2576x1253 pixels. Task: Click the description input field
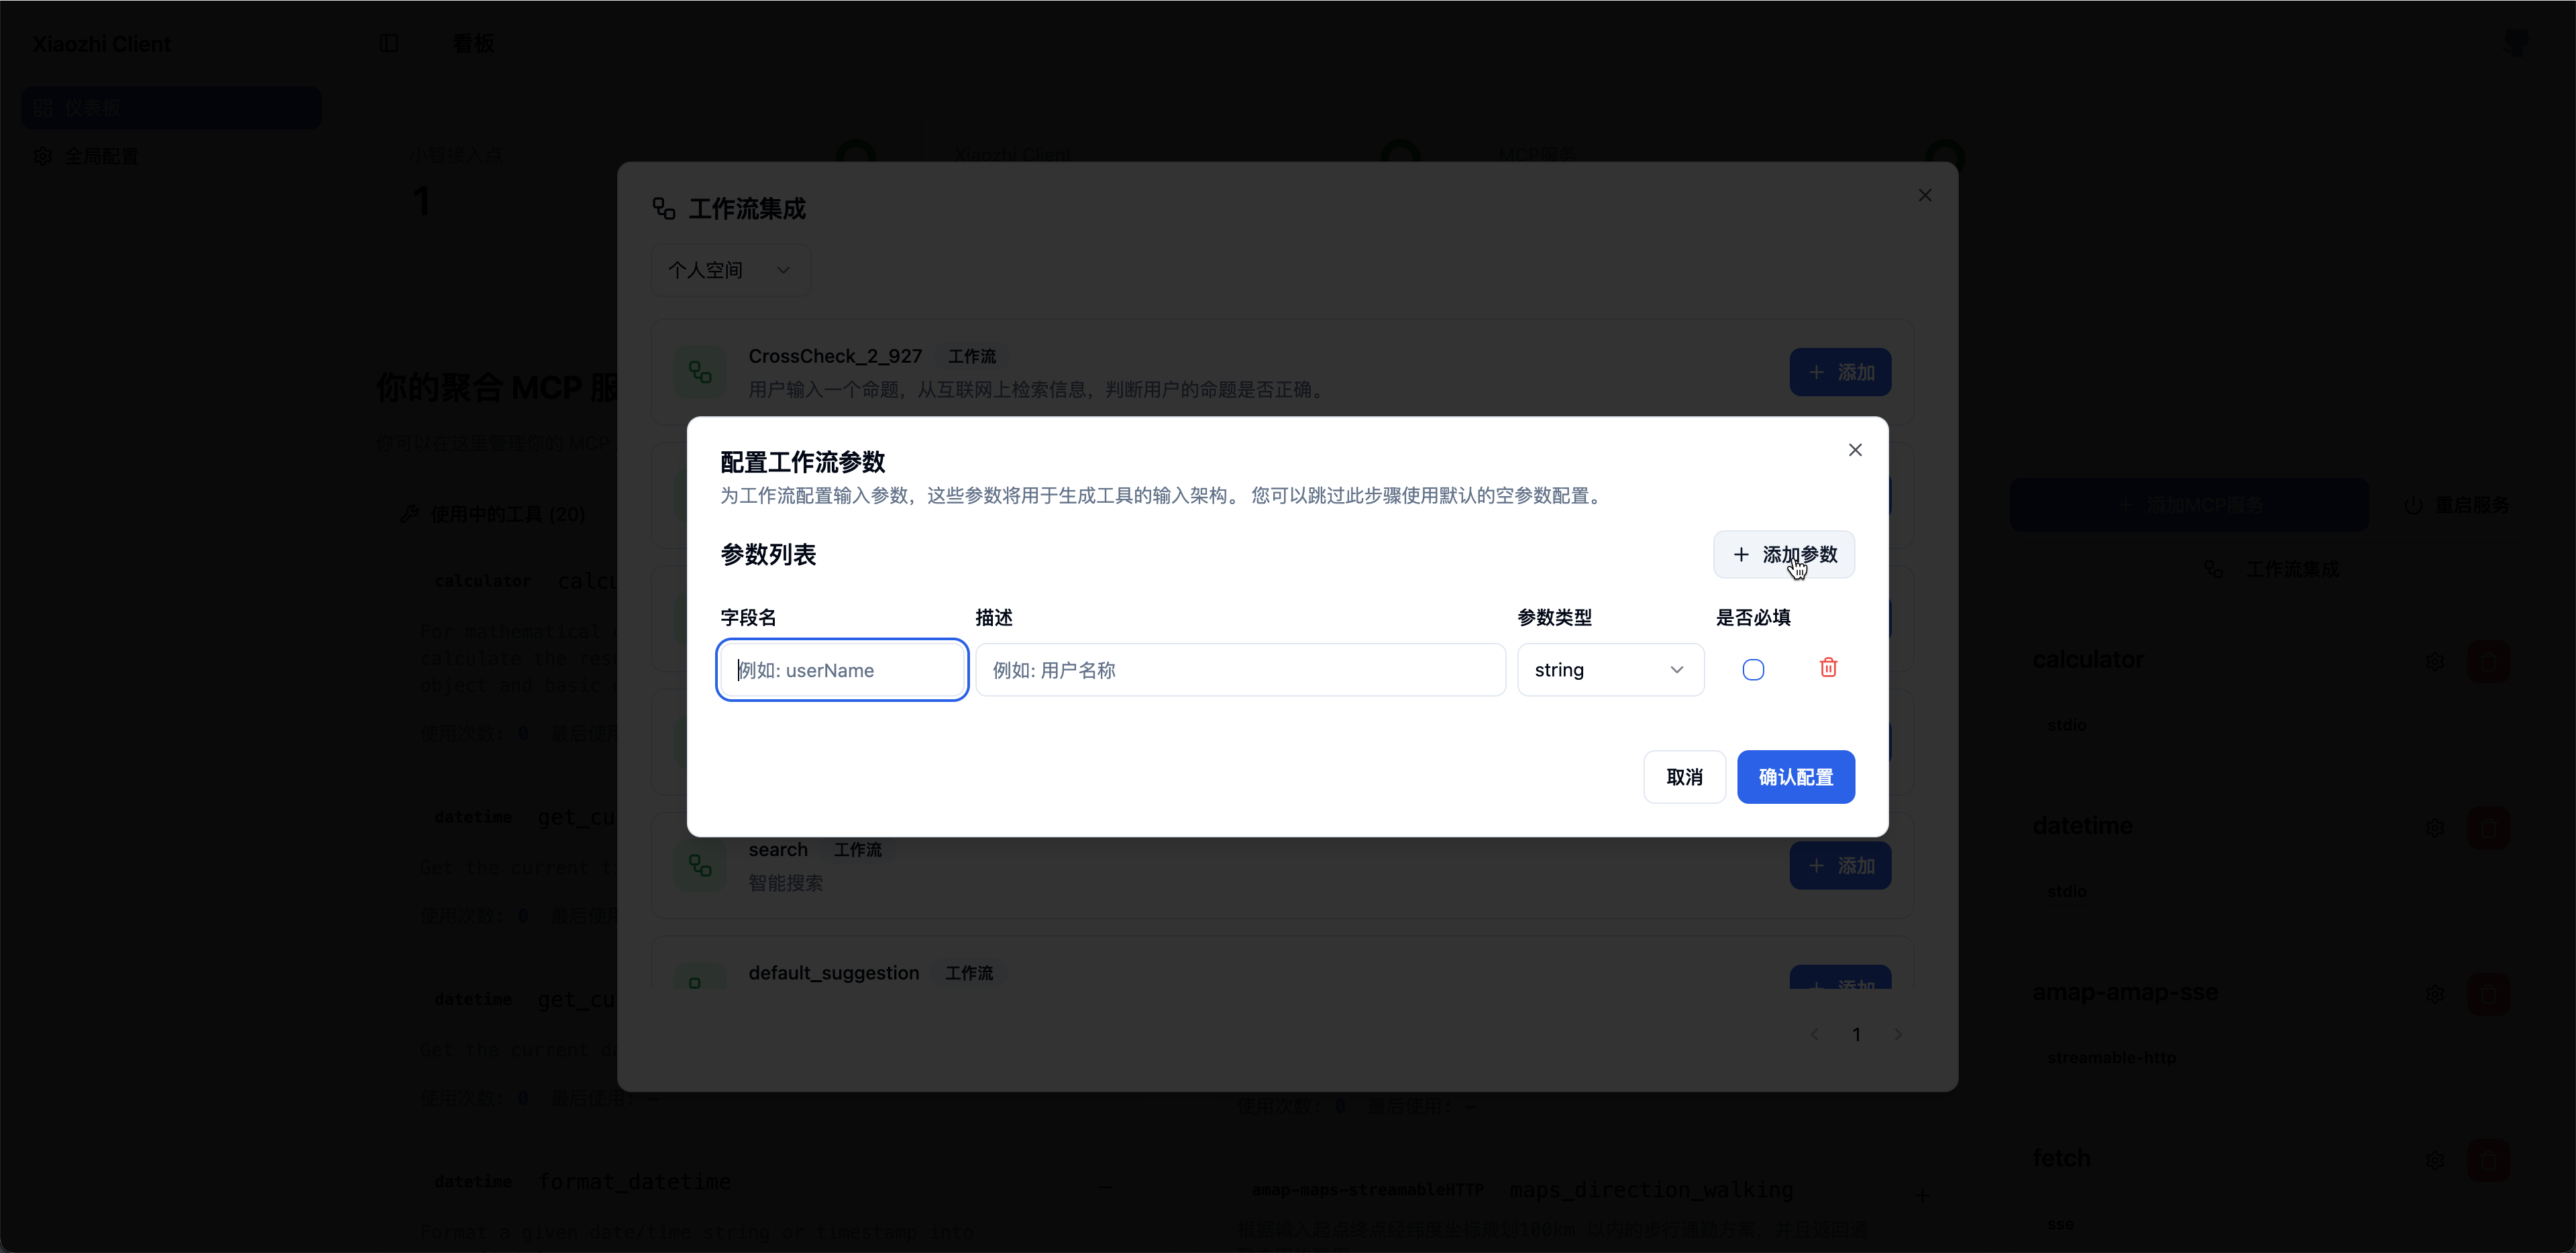[x=1240, y=670]
